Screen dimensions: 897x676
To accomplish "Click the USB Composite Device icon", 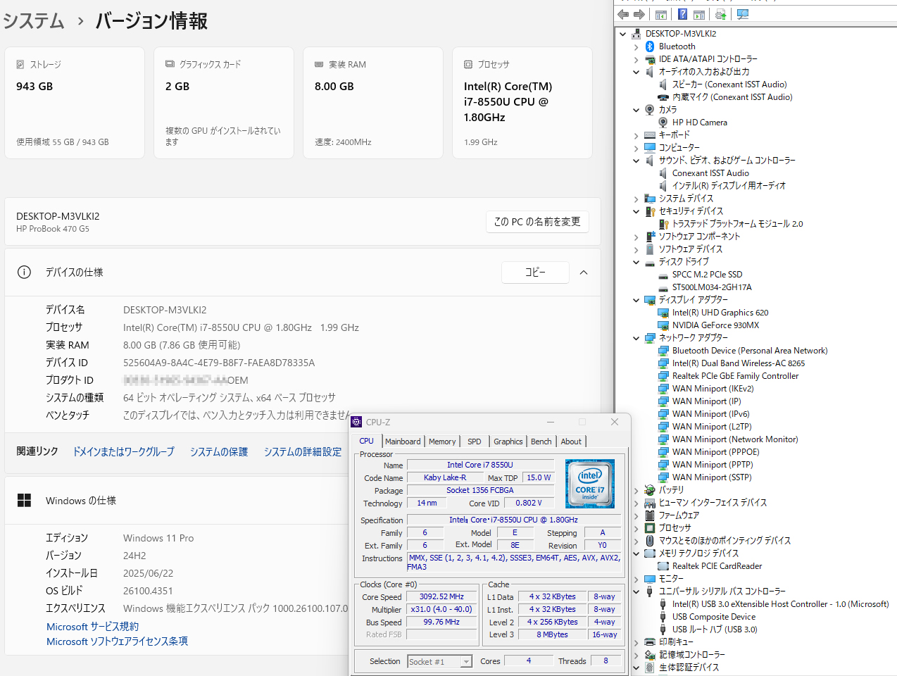I will click(x=663, y=617).
